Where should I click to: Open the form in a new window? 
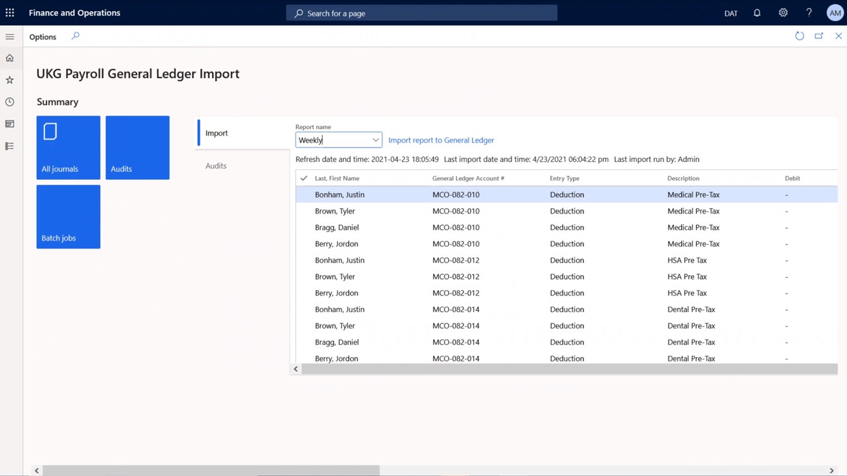click(x=819, y=36)
